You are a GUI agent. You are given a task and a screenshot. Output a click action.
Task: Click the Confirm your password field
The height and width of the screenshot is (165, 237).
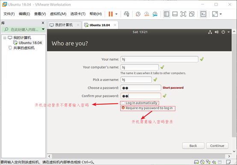[141, 96]
